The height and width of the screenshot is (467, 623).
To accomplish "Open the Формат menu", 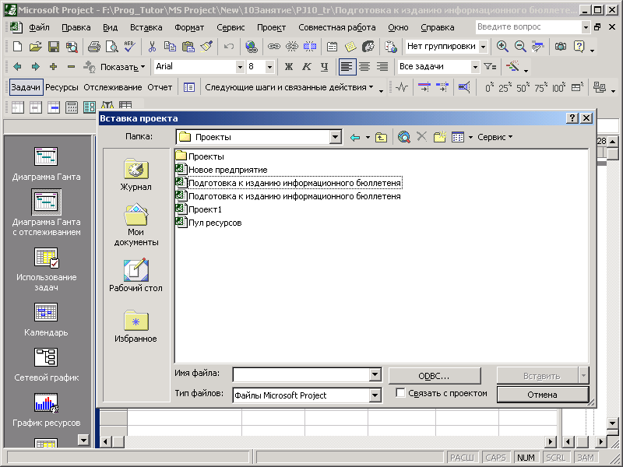I will tap(189, 27).
